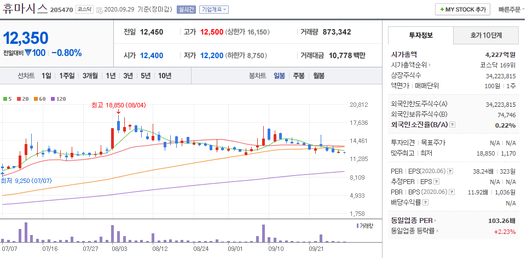Select the 1일 line chart period
Image resolution: width=527 pixels, height=258 pixels.
(47, 76)
